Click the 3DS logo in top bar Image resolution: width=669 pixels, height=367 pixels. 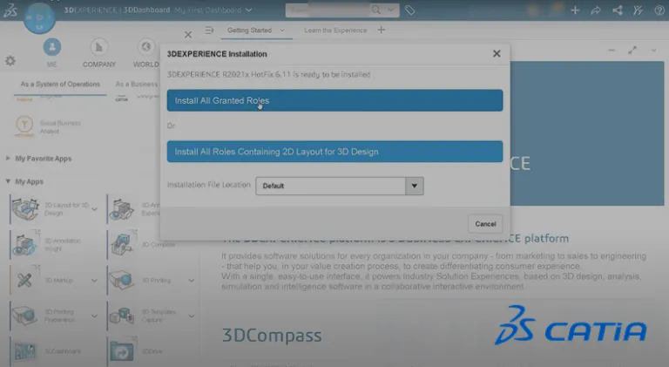[x=10, y=10]
